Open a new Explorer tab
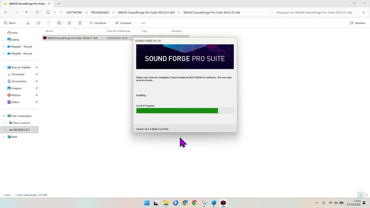The width and height of the screenshot is (370, 208). pyautogui.click(x=59, y=4)
